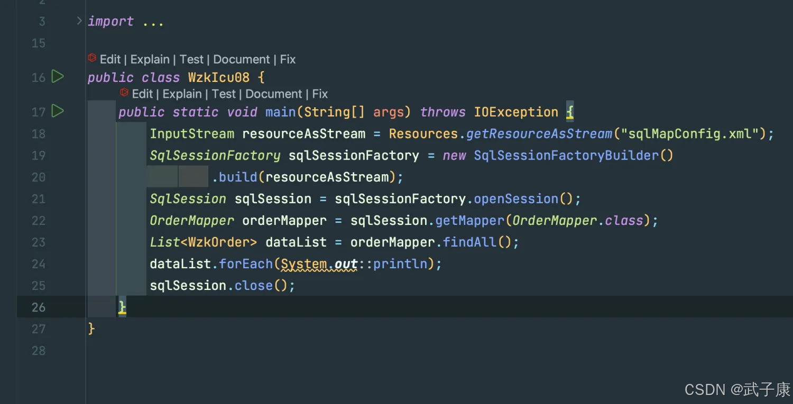Click println method reference
Viewport: 793px width, 404px height.
400,264
